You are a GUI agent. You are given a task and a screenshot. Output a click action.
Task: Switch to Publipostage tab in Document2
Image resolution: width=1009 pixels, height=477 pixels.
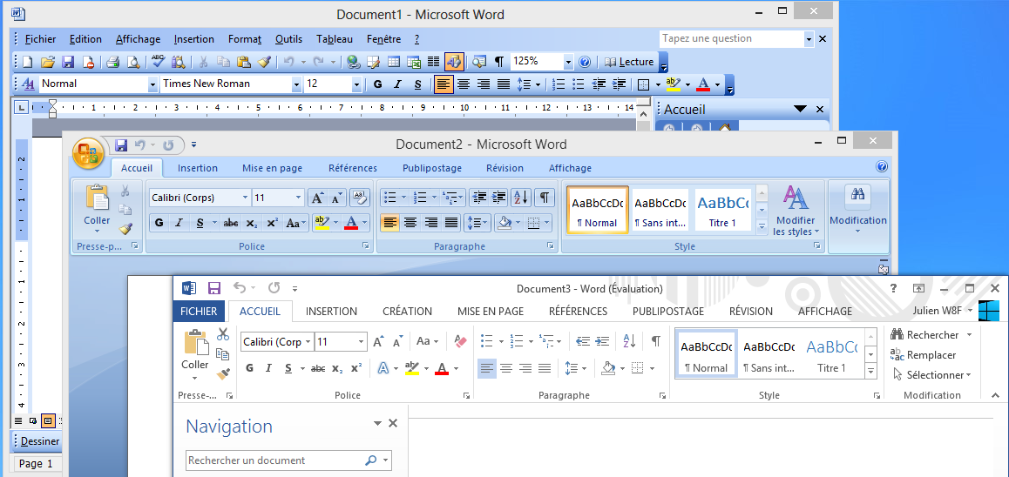pos(432,168)
